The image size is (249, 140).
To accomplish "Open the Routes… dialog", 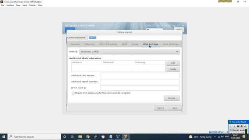I will tap(172, 98).
